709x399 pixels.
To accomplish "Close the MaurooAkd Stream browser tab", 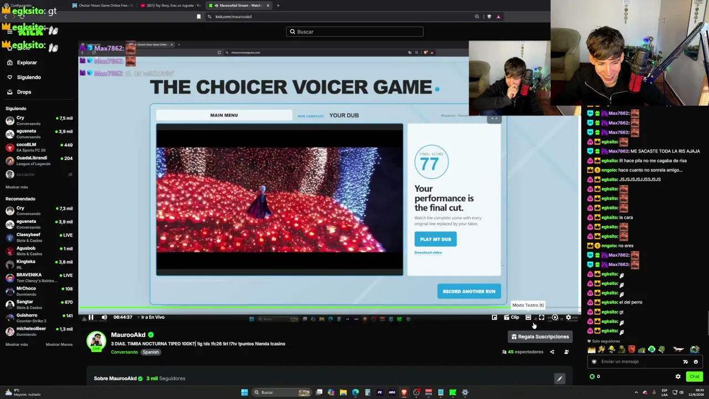I will click(268, 6).
